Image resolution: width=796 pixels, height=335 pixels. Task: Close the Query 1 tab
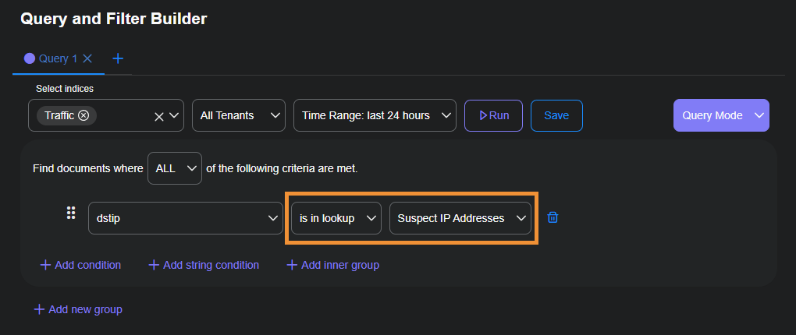coord(87,58)
